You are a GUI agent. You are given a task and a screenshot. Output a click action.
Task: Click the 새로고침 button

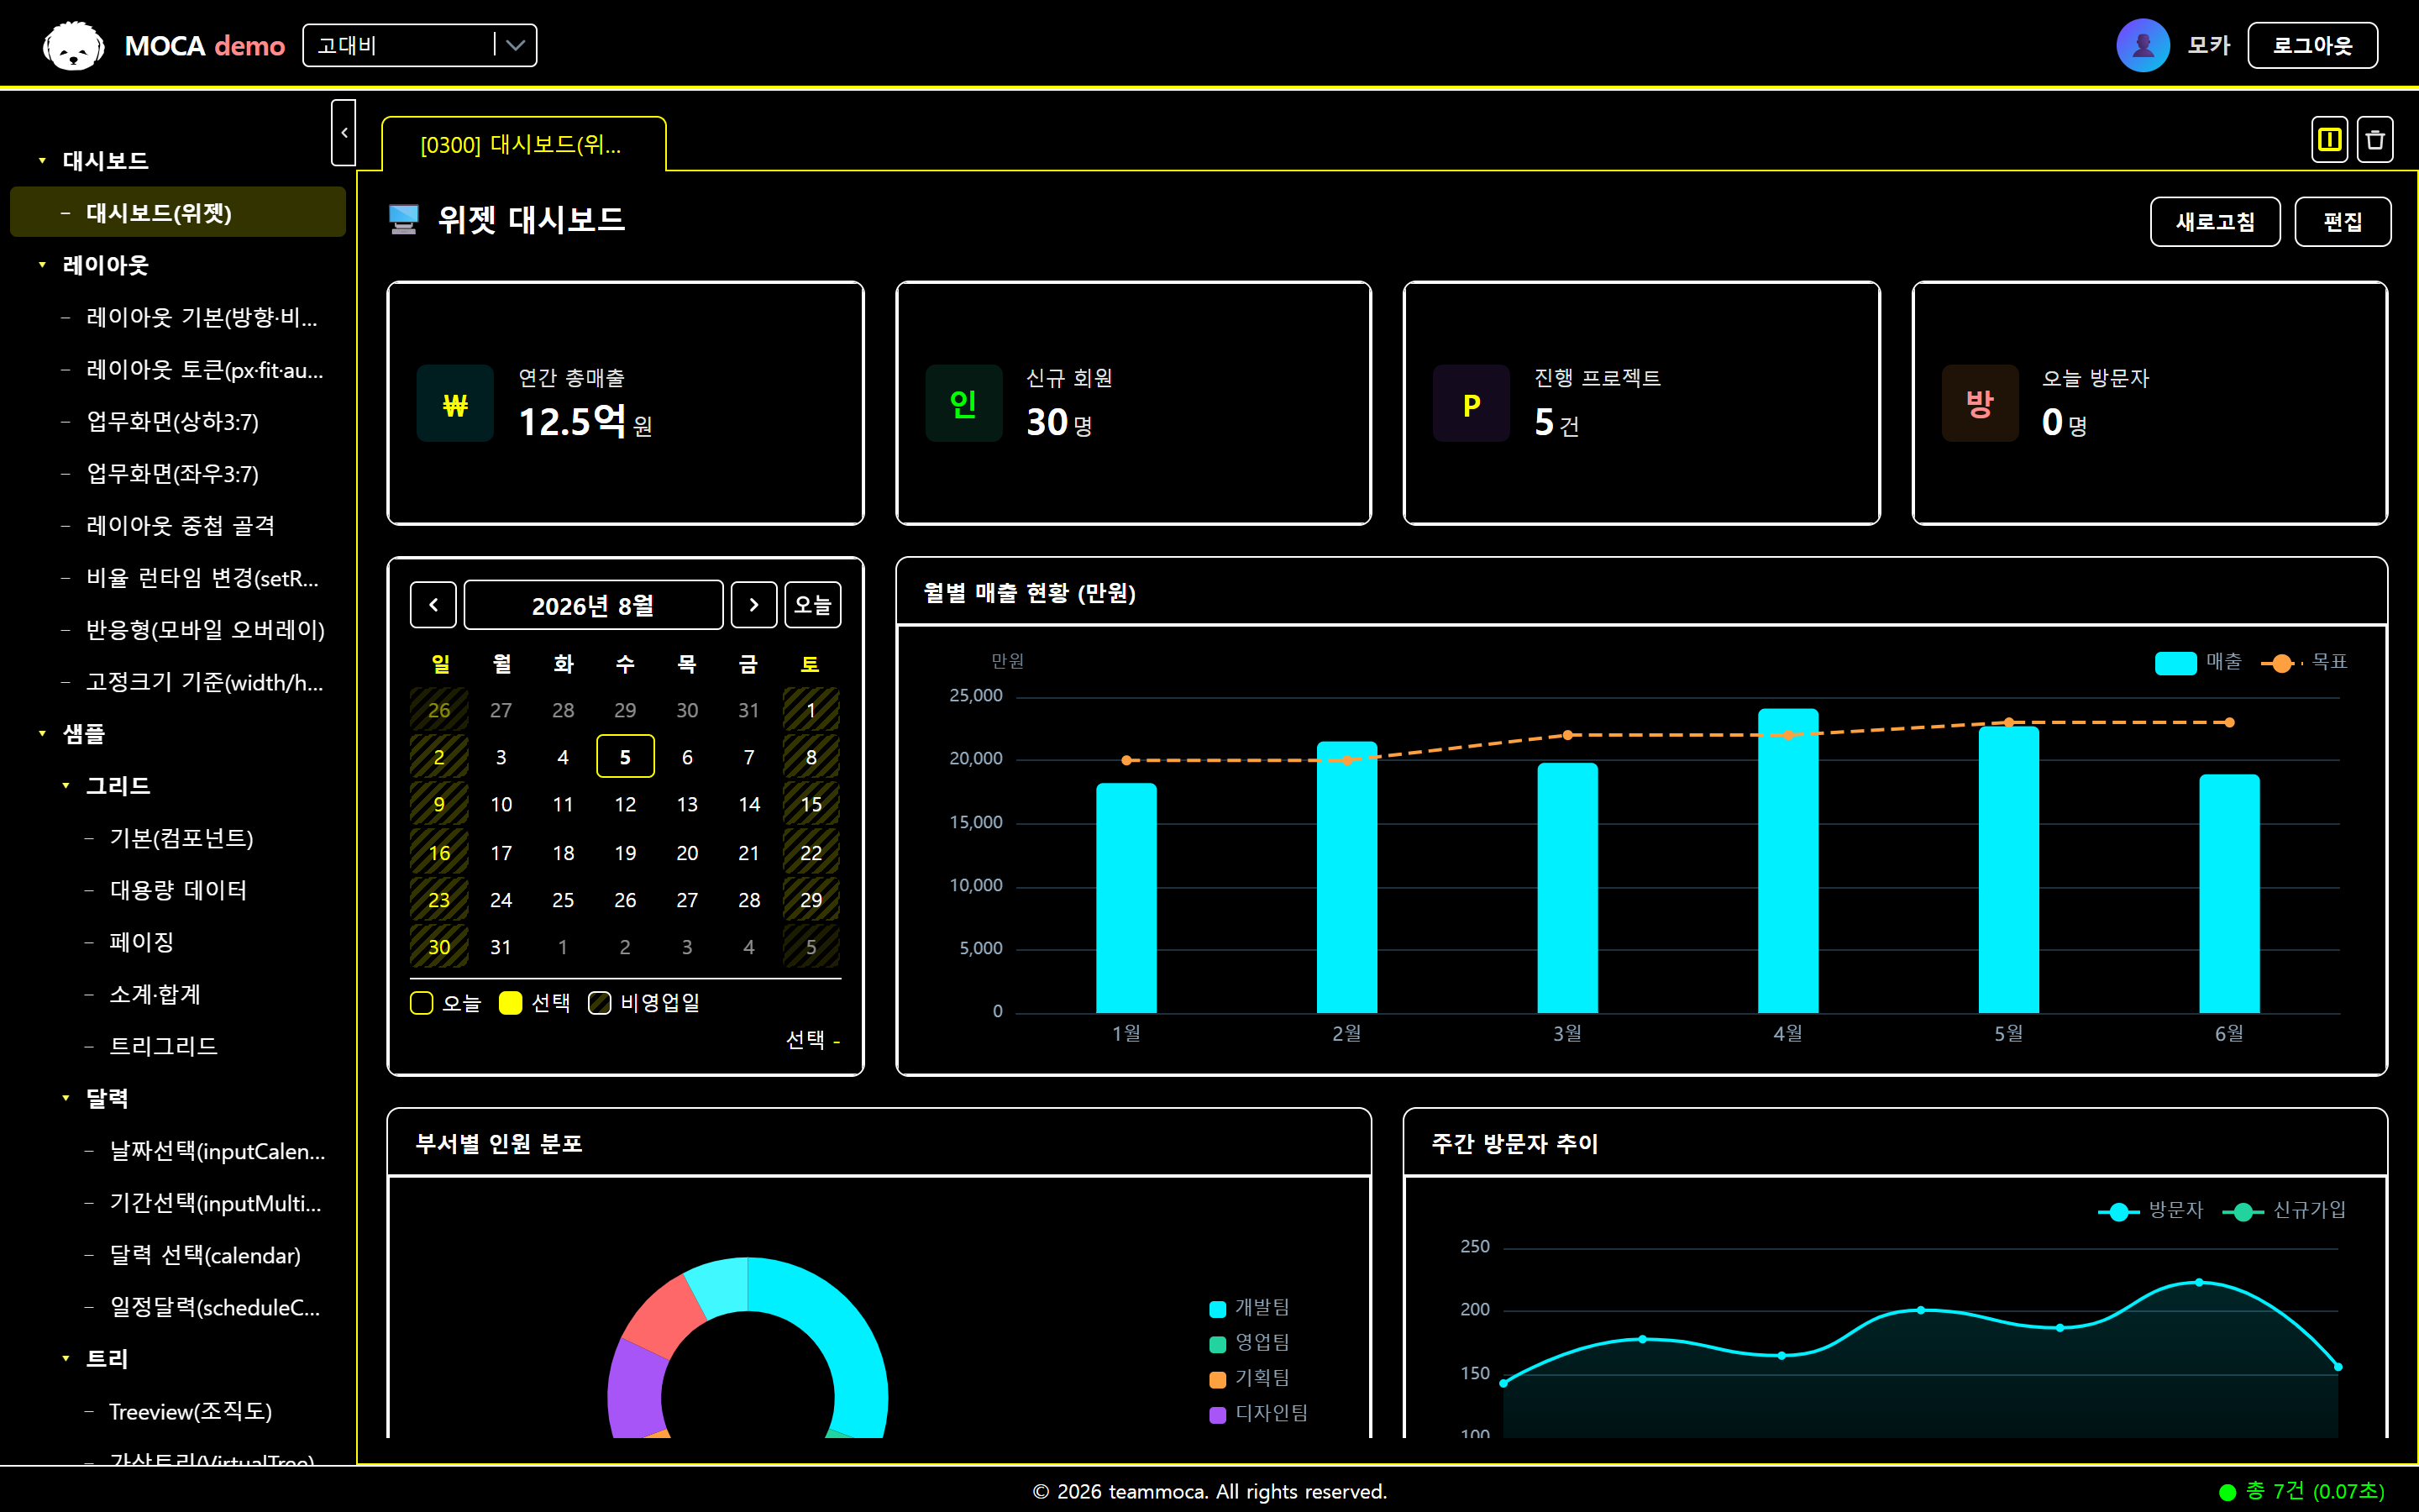point(2215,221)
